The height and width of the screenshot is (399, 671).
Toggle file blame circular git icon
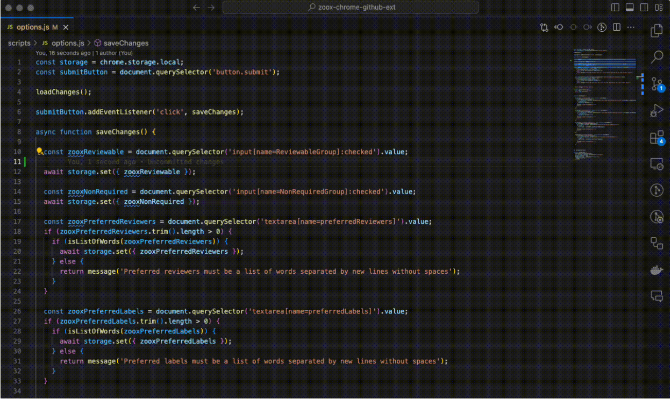tap(602, 27)
